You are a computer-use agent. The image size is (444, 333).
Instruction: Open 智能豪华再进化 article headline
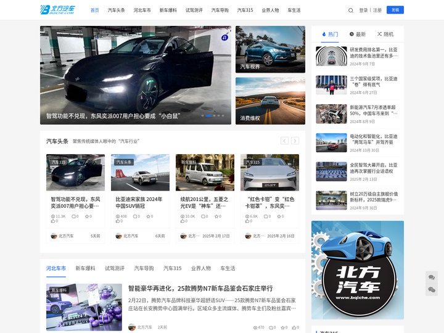click(x=200, y=289)
